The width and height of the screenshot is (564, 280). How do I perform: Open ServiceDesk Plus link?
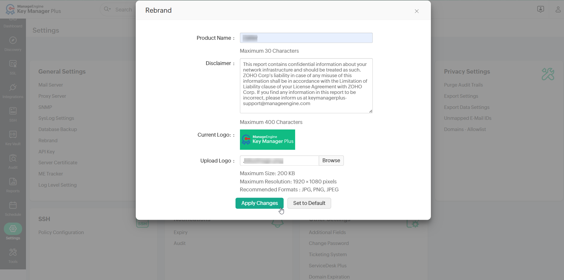[x=328, y=266]
